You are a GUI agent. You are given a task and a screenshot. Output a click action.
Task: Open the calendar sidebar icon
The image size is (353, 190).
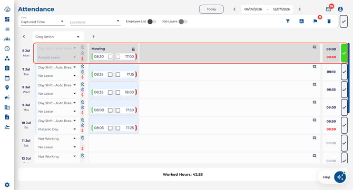click(x=7, y=78)
